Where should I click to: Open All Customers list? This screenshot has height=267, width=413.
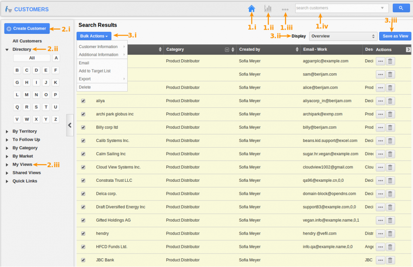[x=27, y=41]
